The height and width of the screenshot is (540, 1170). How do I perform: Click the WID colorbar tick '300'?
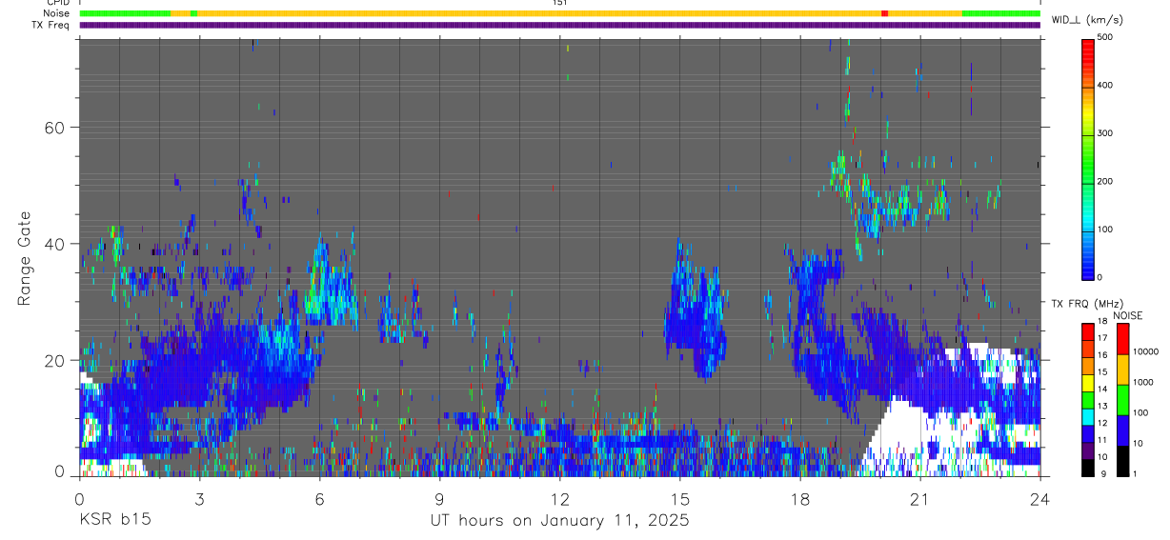coord(1105,133)
